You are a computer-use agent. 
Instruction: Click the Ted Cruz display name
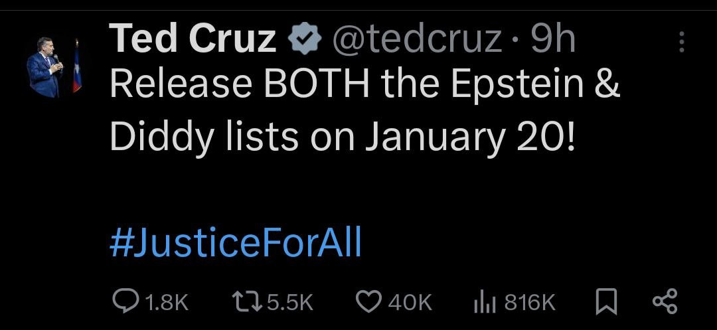(x=193, y=40)
